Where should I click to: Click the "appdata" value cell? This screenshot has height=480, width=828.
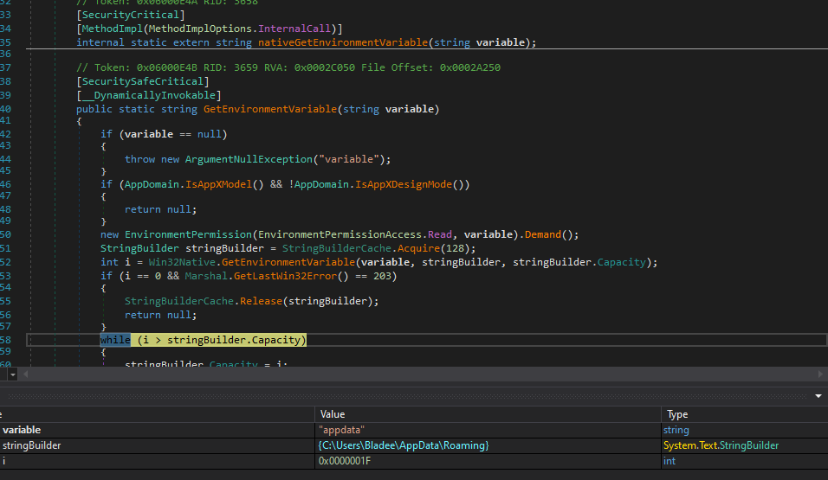(341, 430)
